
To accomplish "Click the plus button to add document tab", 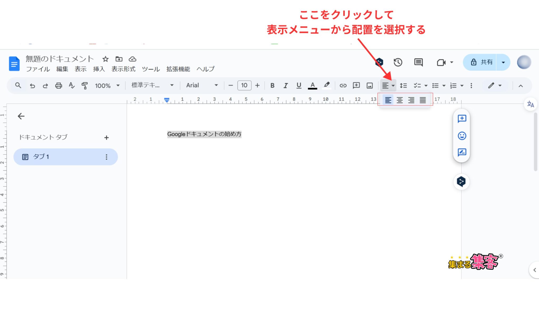I will click(106, 138).
